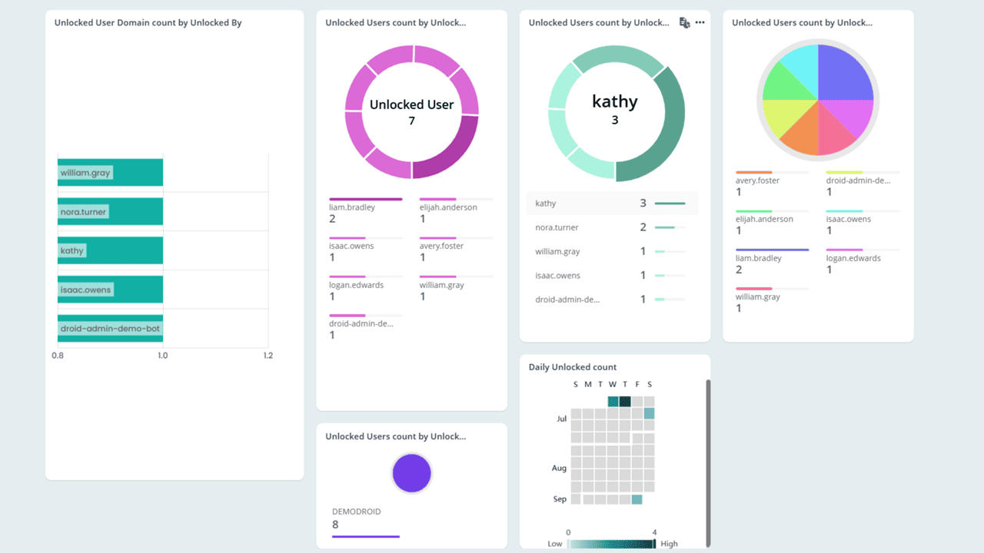984x553 pixels.
Task: Click logan.edwards legend in pie chart widget
Action: [853, 259]
